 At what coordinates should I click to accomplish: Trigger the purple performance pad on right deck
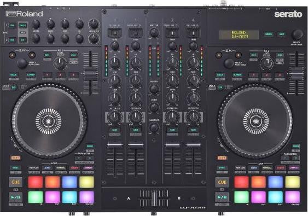[293, 197]
